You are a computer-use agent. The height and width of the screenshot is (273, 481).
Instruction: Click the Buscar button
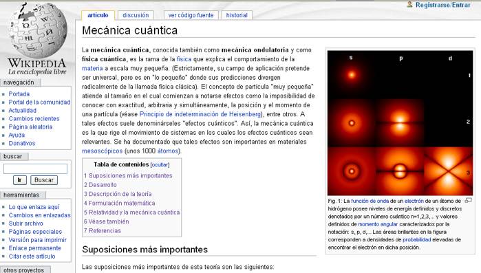pos(44,180)
